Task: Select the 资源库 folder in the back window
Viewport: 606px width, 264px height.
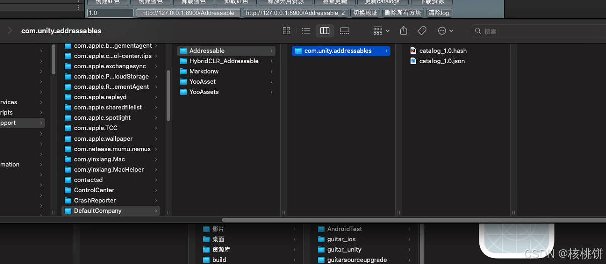Action: click(249, 249)
